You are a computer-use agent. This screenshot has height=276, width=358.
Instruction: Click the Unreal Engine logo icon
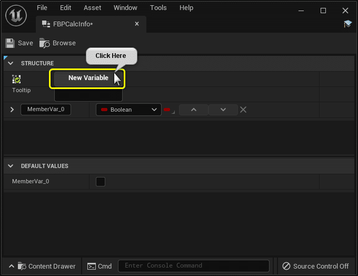(x=16, y=15)
